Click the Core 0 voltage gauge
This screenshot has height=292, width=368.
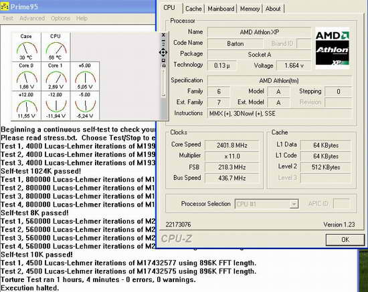coord(26,76)
